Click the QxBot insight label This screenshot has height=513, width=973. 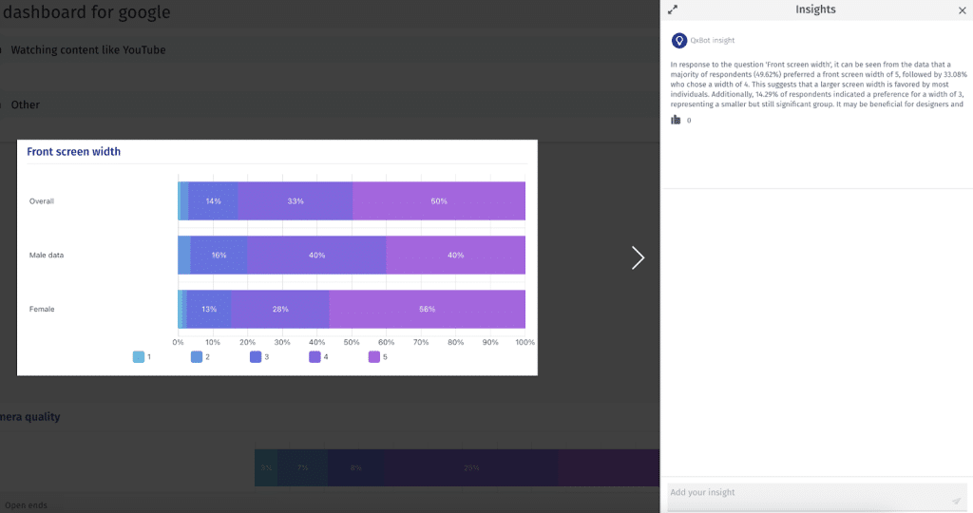713,40
